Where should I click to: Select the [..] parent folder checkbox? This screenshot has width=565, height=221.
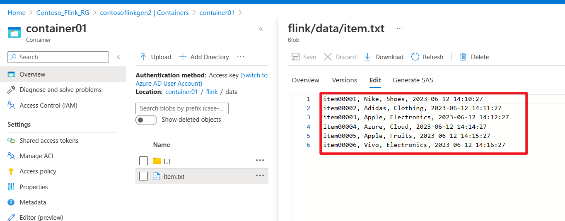[x=143, y=161]
